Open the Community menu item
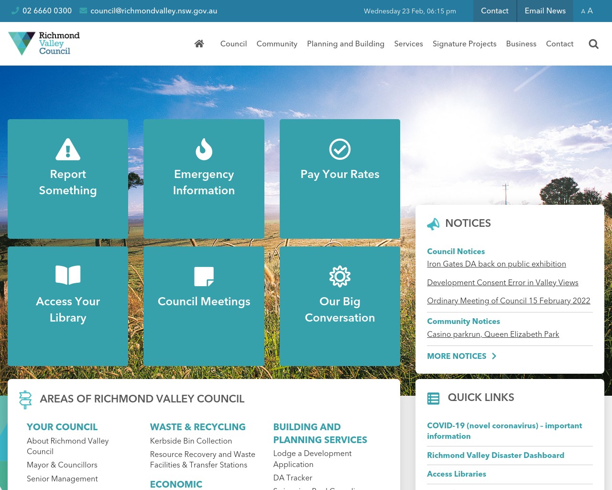612x490 pixels. [x=277, y=44]
